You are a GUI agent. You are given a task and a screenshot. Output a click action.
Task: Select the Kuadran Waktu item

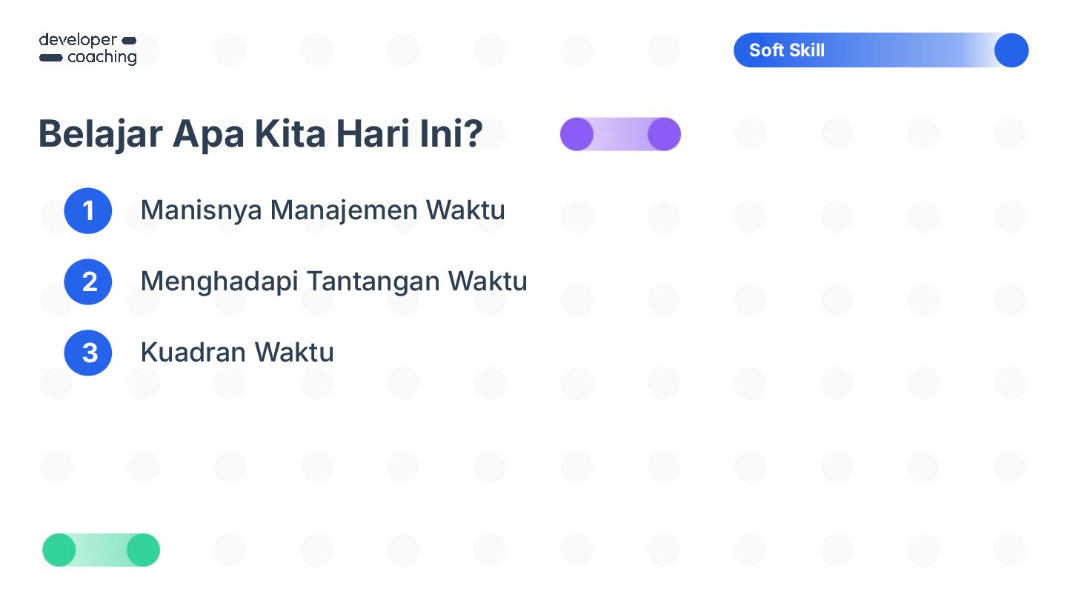pos(237,353)
